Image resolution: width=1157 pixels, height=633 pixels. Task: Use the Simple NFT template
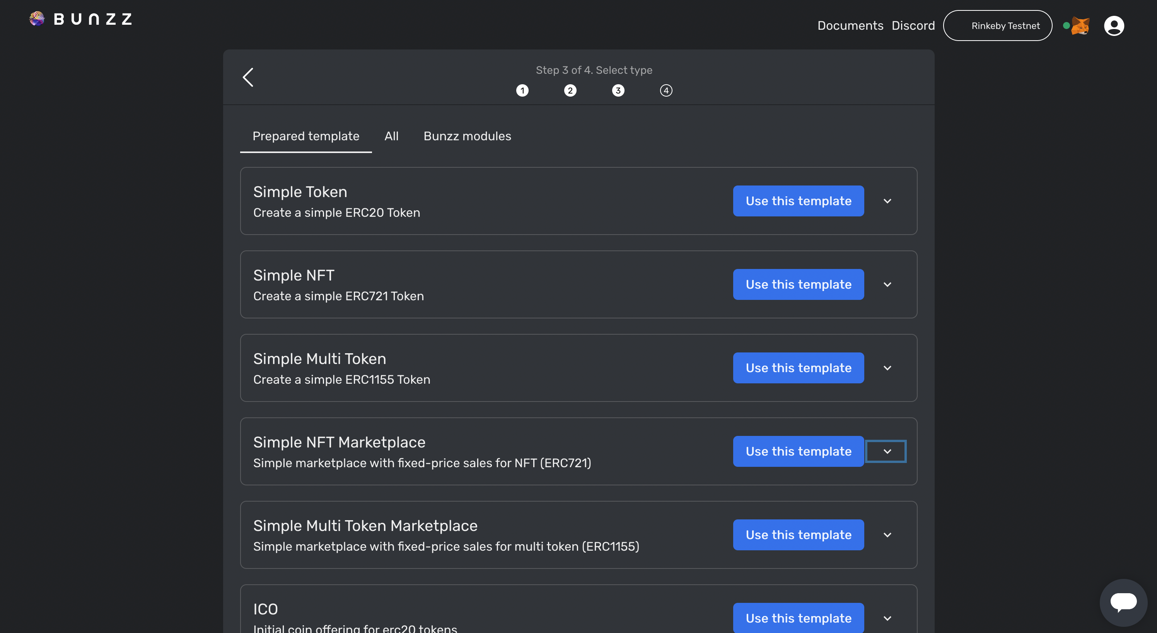pos(798,285)
